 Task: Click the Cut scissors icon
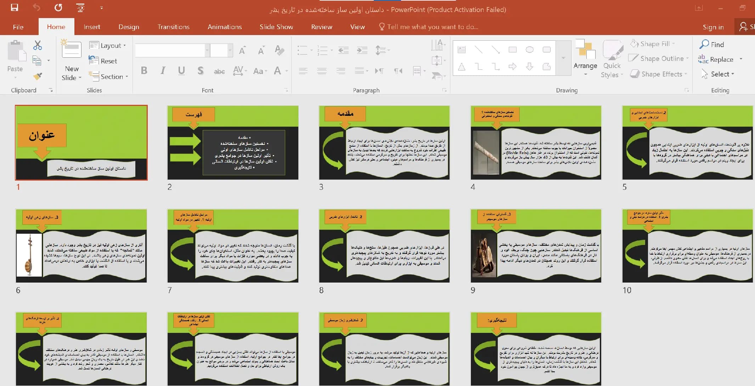click(37, 45)
